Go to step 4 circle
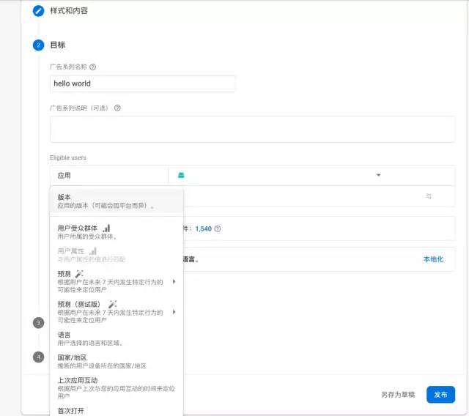469x416 pixels. click(x=38, y=357)
